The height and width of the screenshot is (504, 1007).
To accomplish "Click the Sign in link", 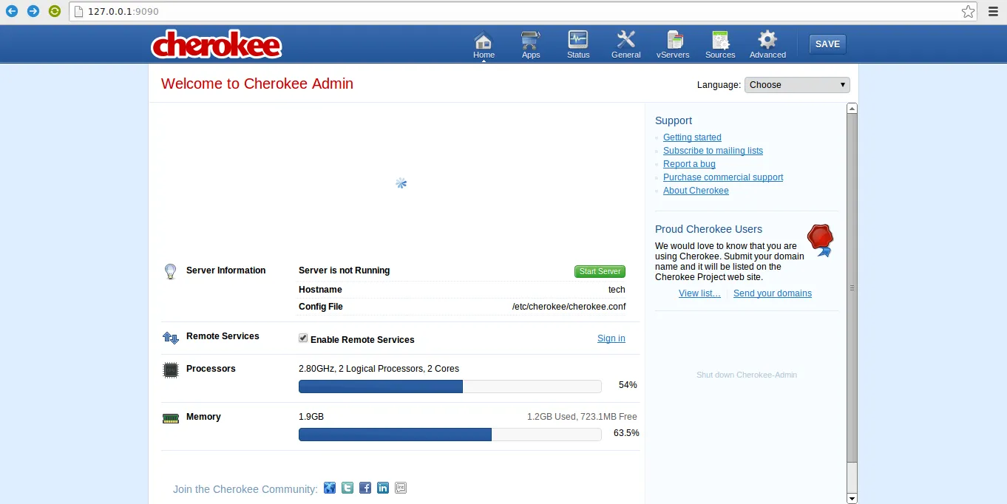I will tap(611, 338).
